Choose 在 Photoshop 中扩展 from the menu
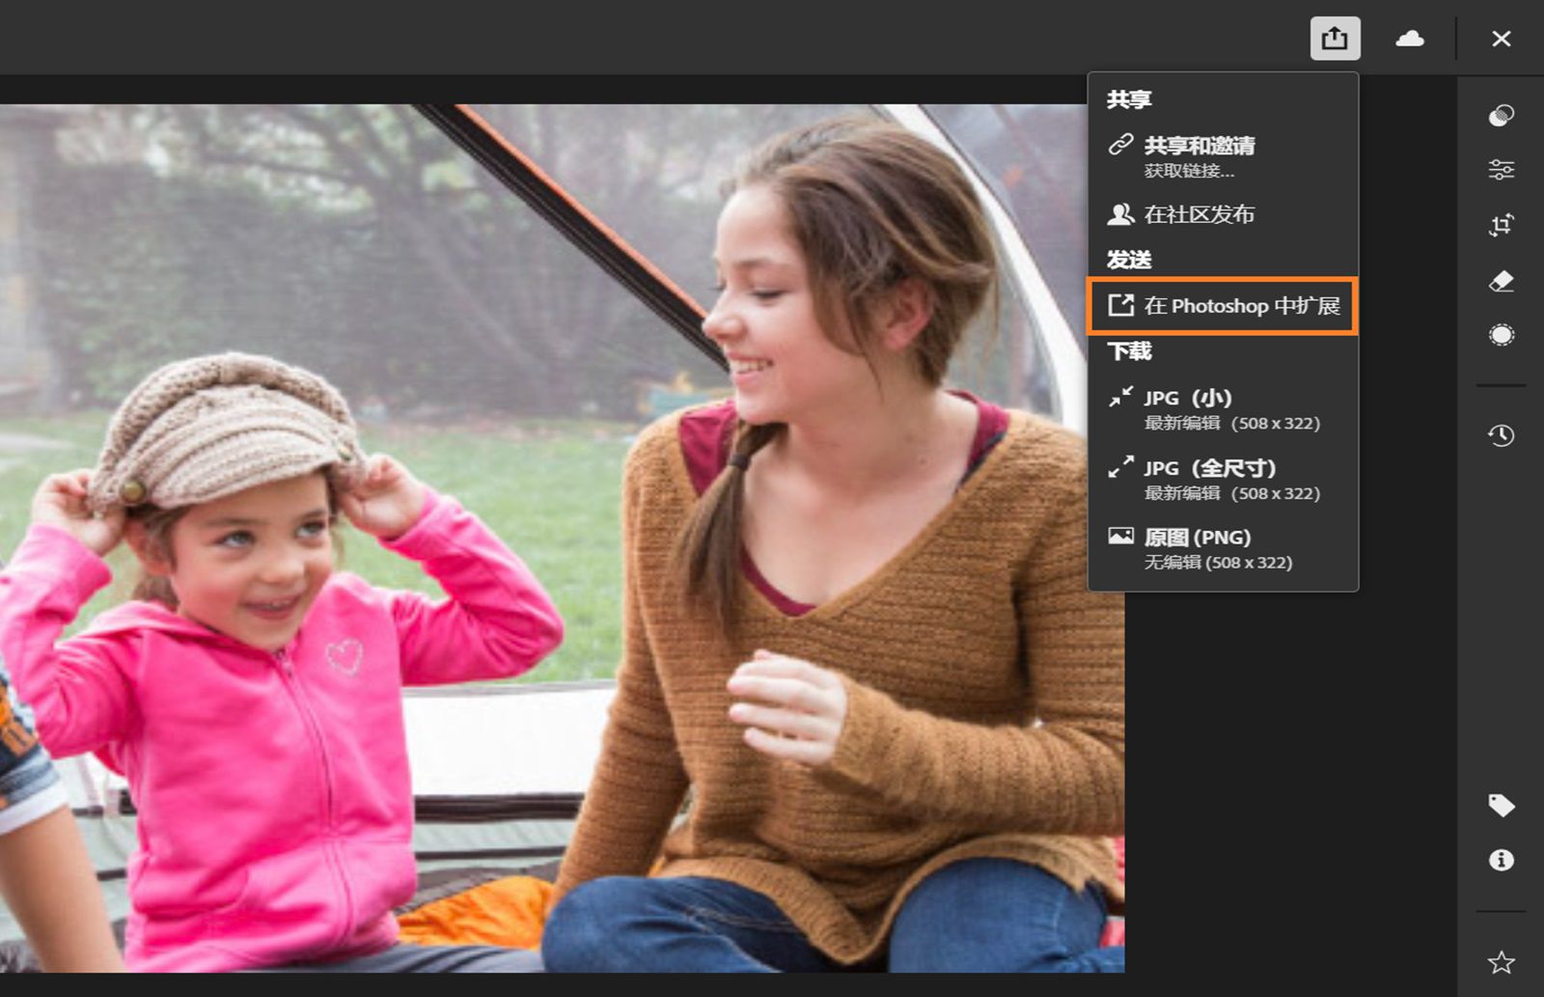The height and width of the screenshot is (997, 1544). 1223,306
